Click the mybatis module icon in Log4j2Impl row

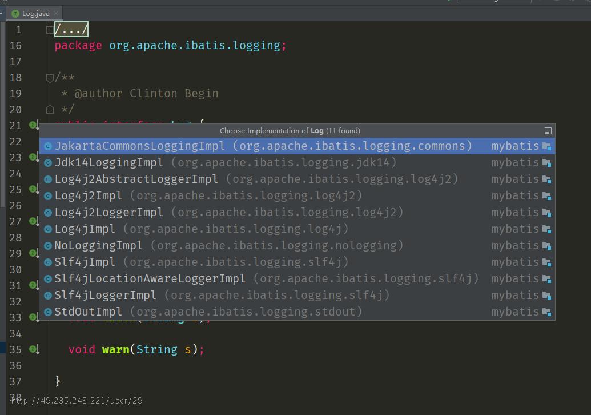547,196
